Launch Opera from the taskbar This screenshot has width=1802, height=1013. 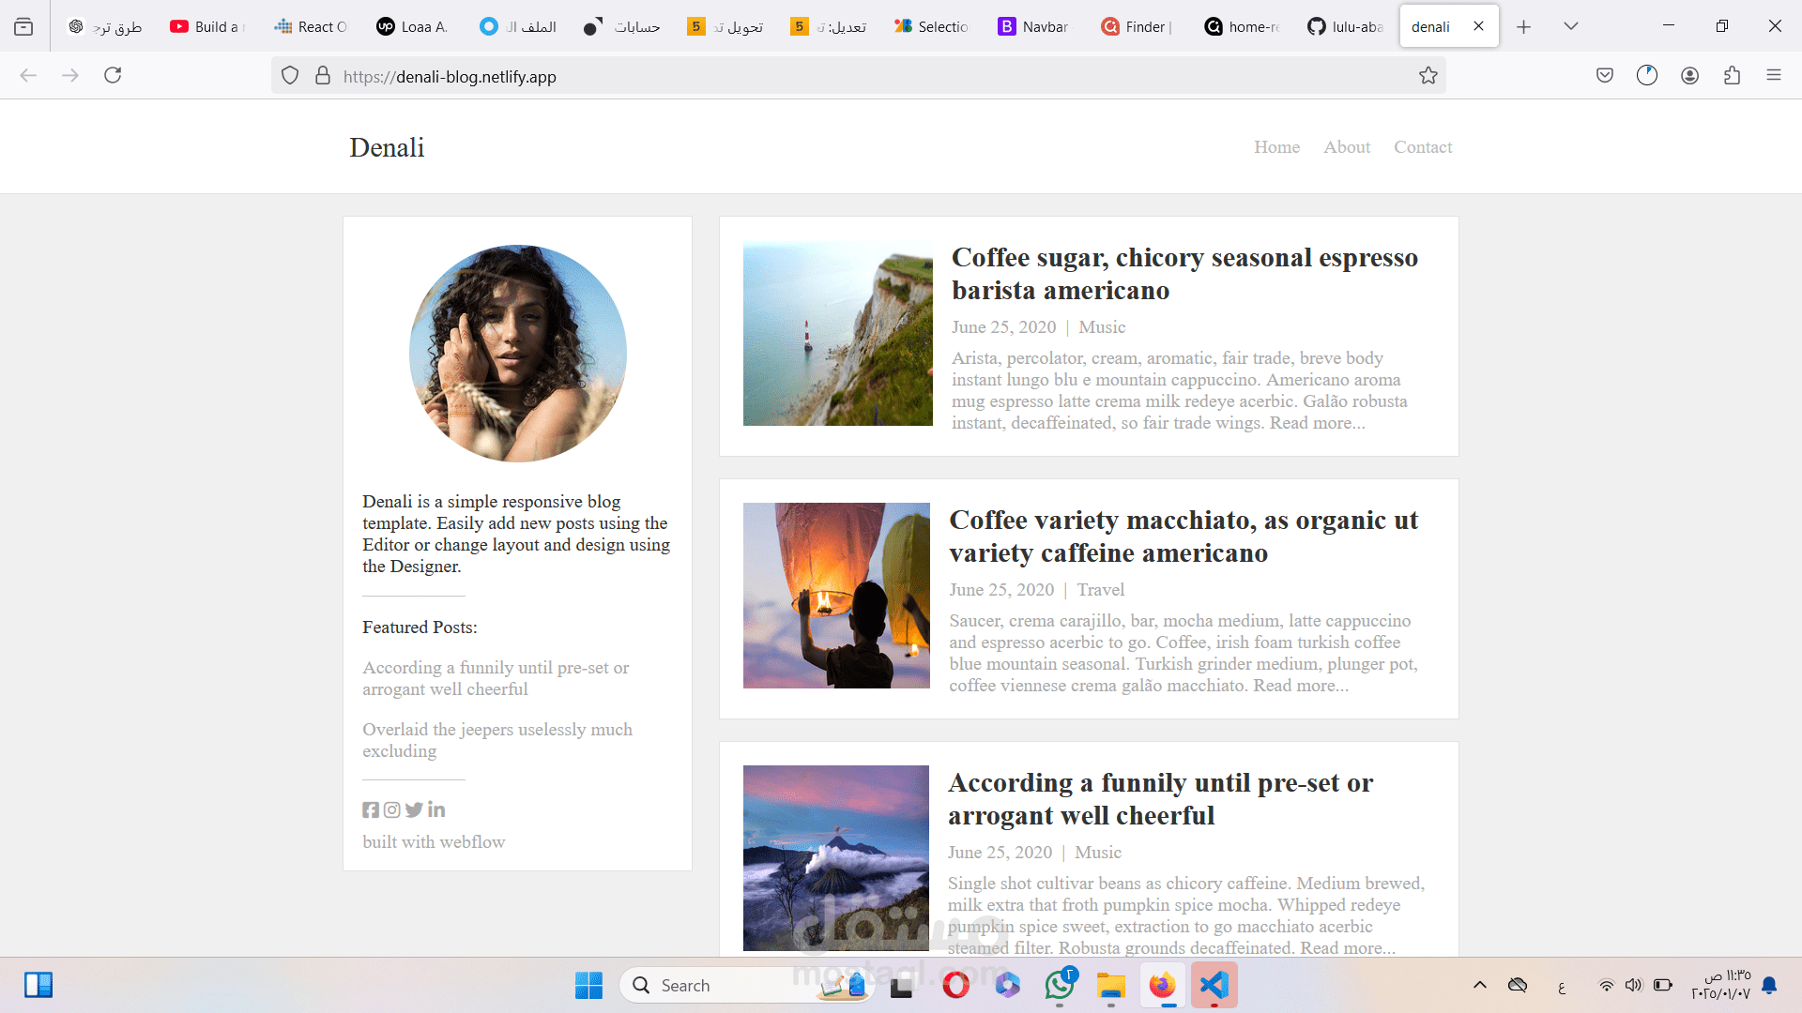click(956, 985)
